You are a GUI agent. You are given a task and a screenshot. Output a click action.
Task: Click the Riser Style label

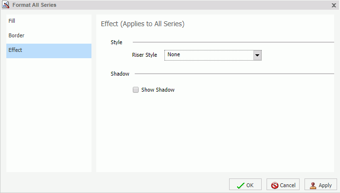144,55
